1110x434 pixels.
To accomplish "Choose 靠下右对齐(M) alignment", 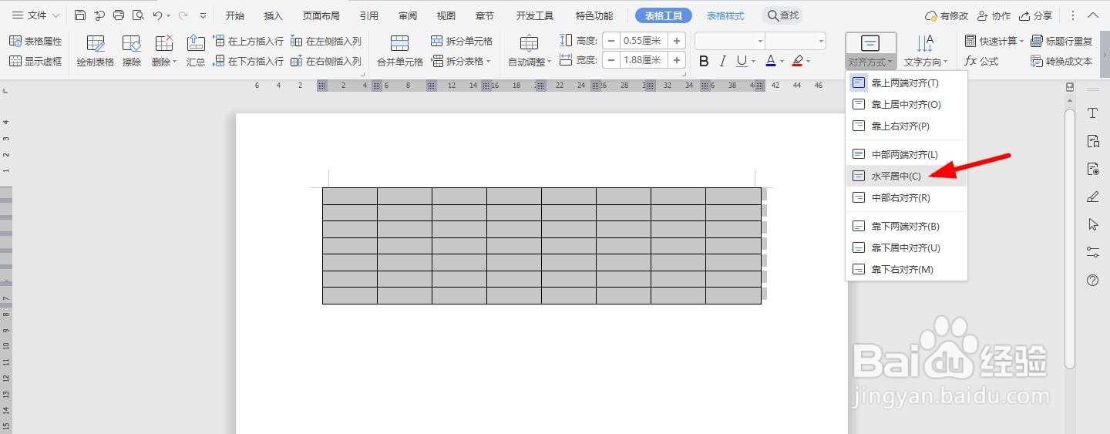I will click(906, 269).
